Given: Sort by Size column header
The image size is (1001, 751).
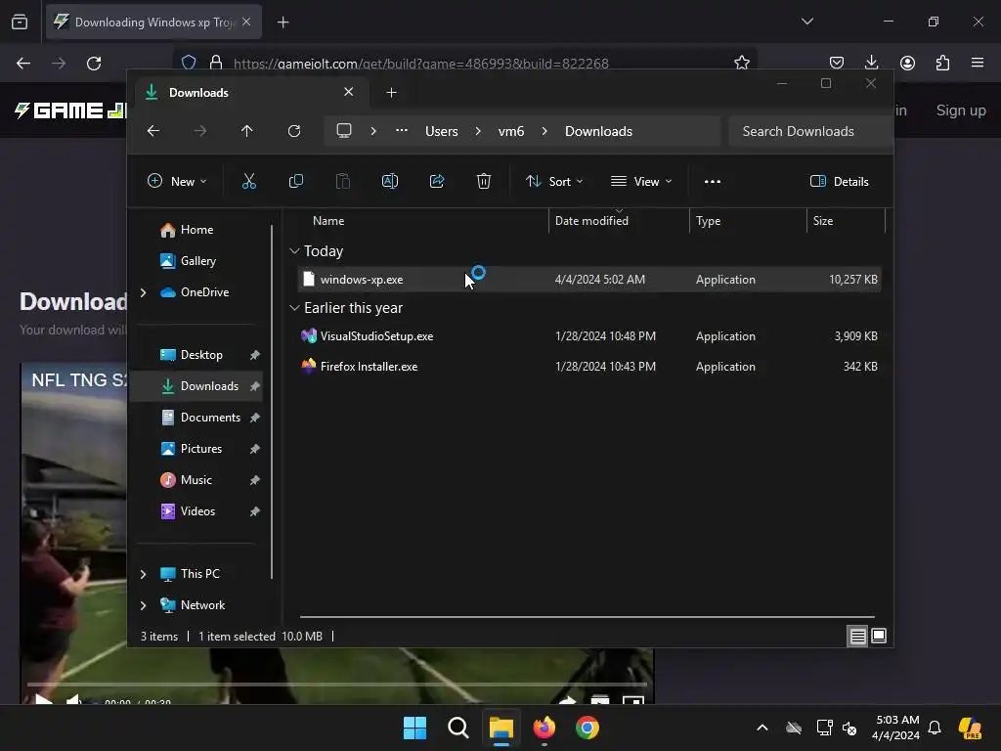Looking at the screenshot, I should click(x=823, y=221).
